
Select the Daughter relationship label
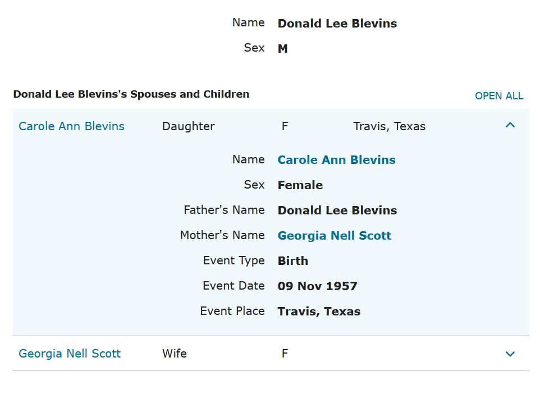pyautogui.click(x=188, y=126)
